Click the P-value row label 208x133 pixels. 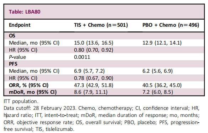click(x=17, y=57)
